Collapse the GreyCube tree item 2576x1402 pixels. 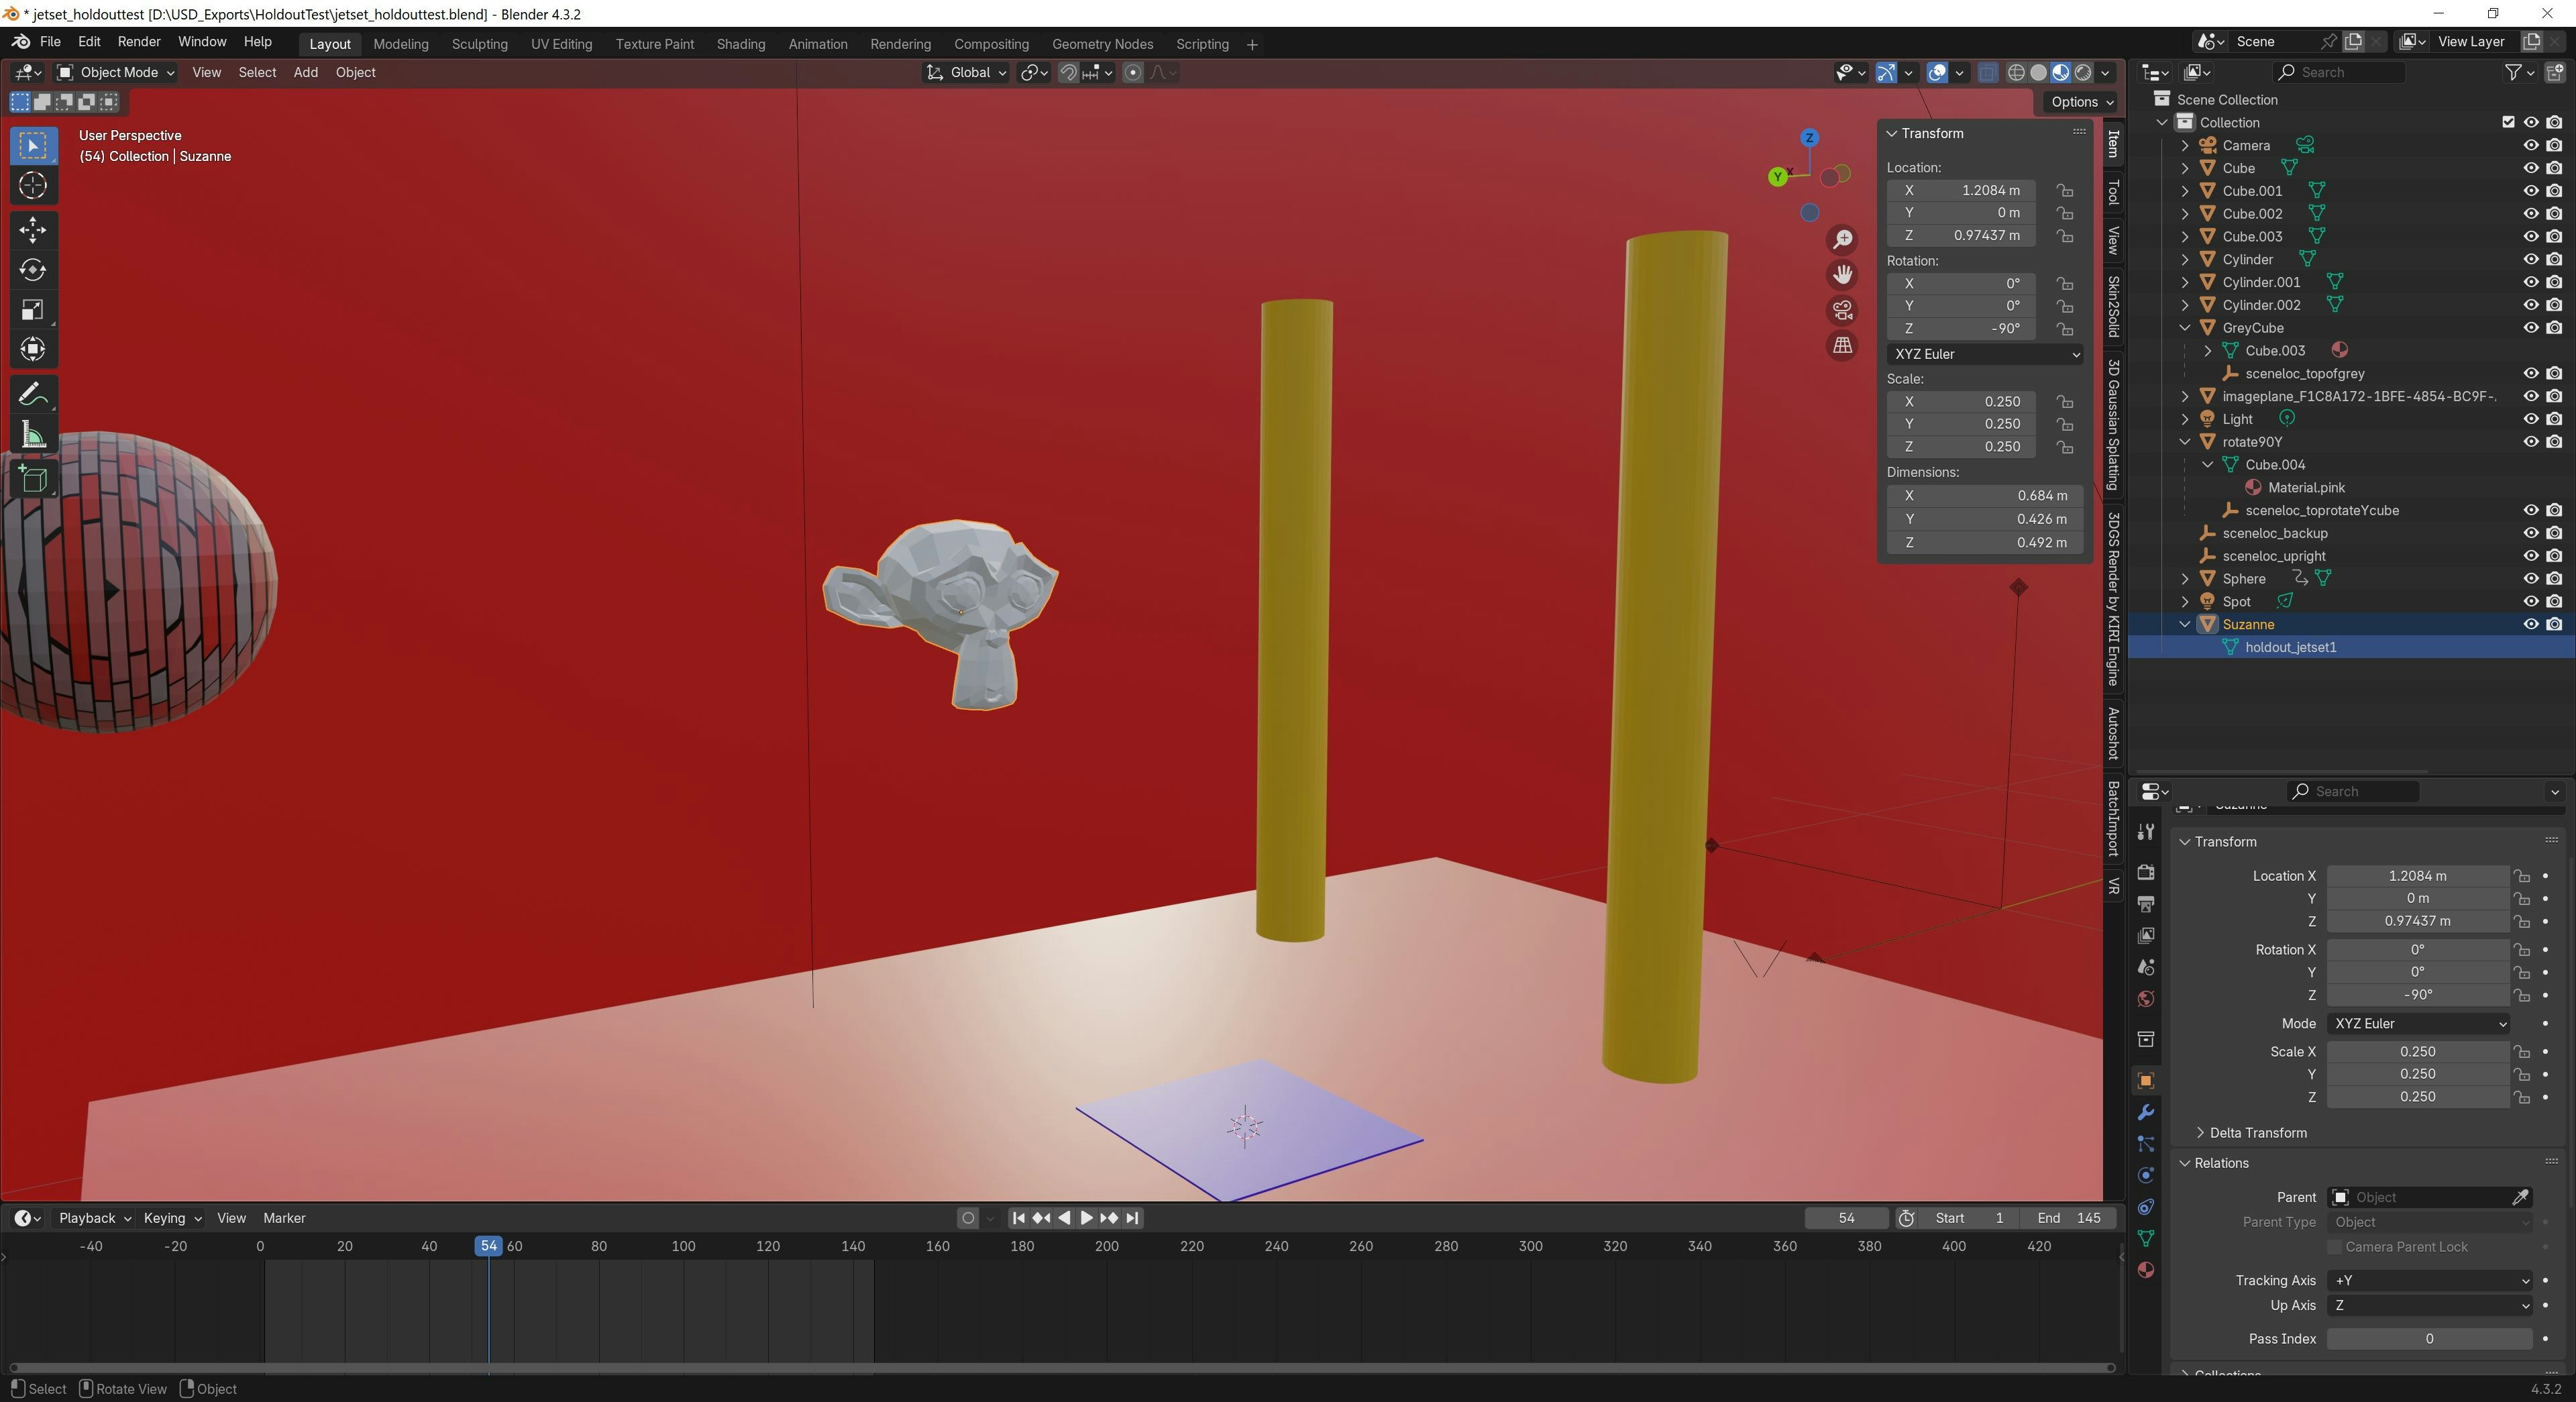2185,328
